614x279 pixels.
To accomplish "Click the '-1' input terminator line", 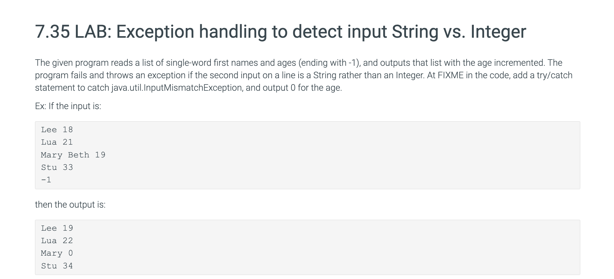I will point(46,180).
